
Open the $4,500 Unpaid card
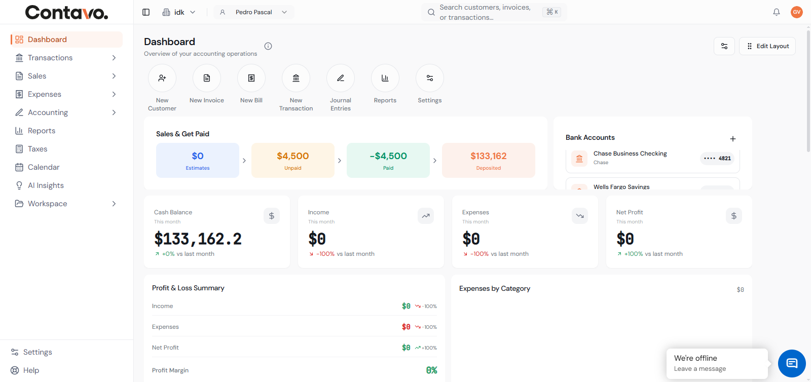click(293, 160)
